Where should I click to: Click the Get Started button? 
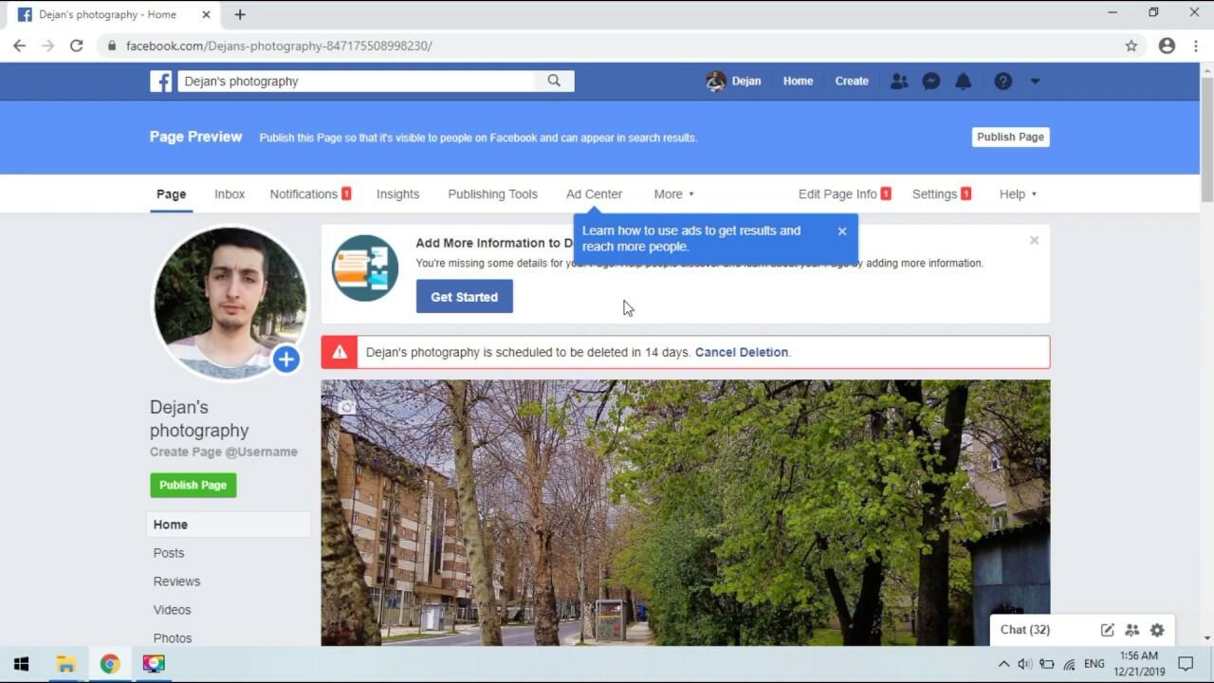tap(464, 297)
